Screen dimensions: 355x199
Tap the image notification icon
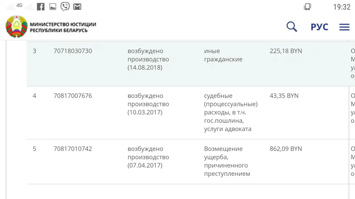point(53,7)
